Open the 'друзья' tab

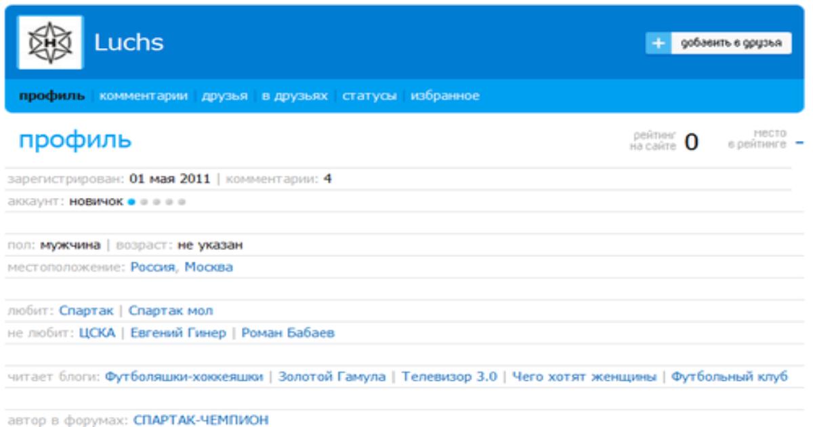224,96
